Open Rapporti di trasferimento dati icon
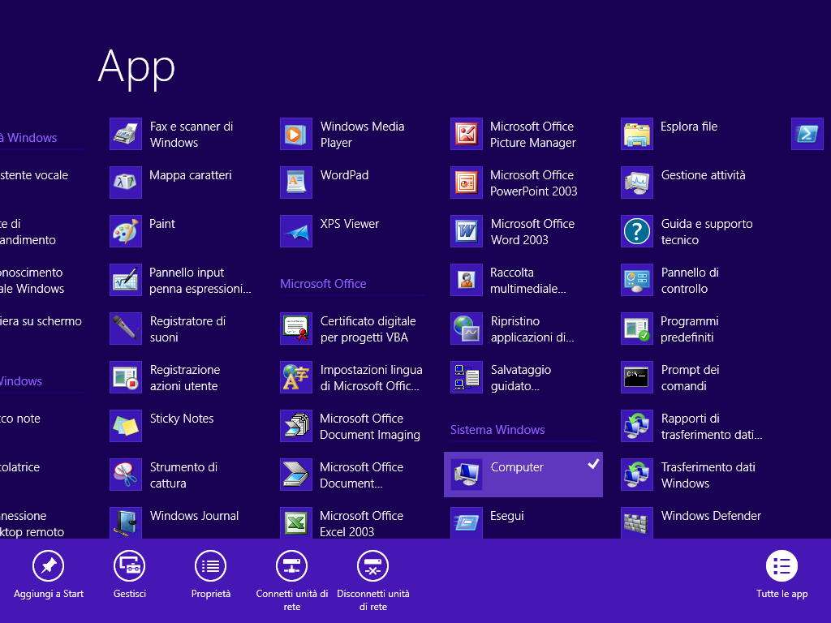The width and height of the screenshot is (831, 623). 637,427
